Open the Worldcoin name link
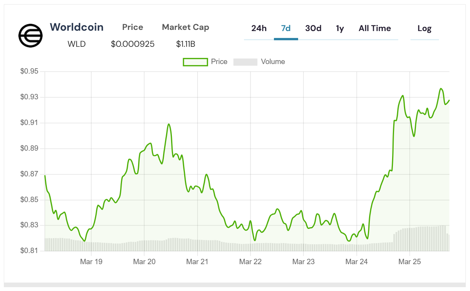This screenshot has width=470, height=291. click(77, 27)
